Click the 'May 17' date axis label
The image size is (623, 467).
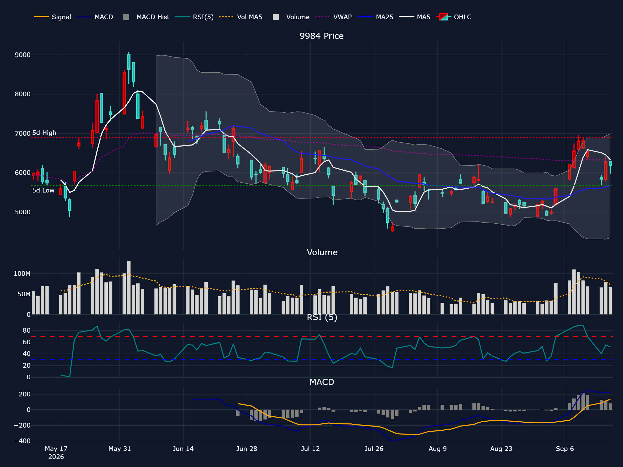tap(56, 449)
